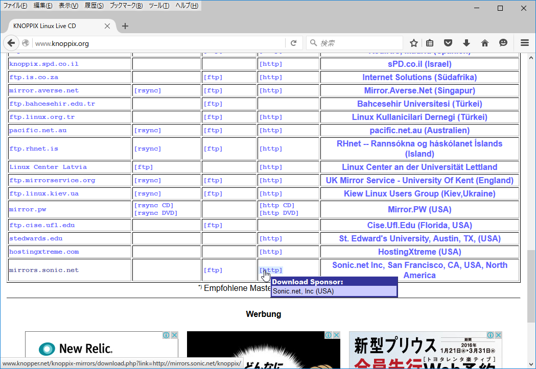Click http link for pacific.net.au row
Image resolution: width=536 pixels, height=369 pixels.
[x=271, y=130]
